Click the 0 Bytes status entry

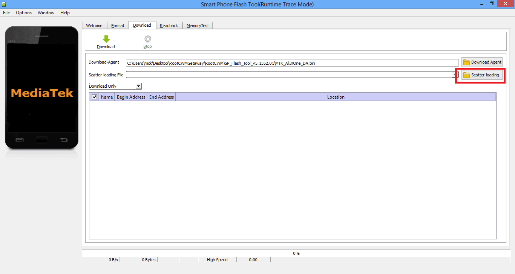[139, 260]
